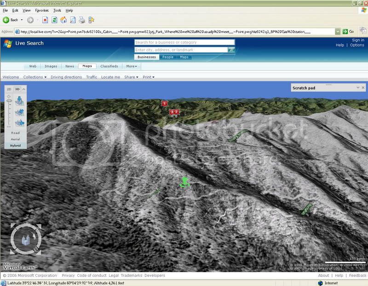The height and width of the screenshot is (286, 368).
Task: Select the Hybrid map style
Action: click(16, 146)
